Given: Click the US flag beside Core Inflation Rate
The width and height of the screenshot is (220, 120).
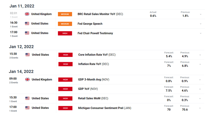Looking at the screenshot, I should pos(27,55).
